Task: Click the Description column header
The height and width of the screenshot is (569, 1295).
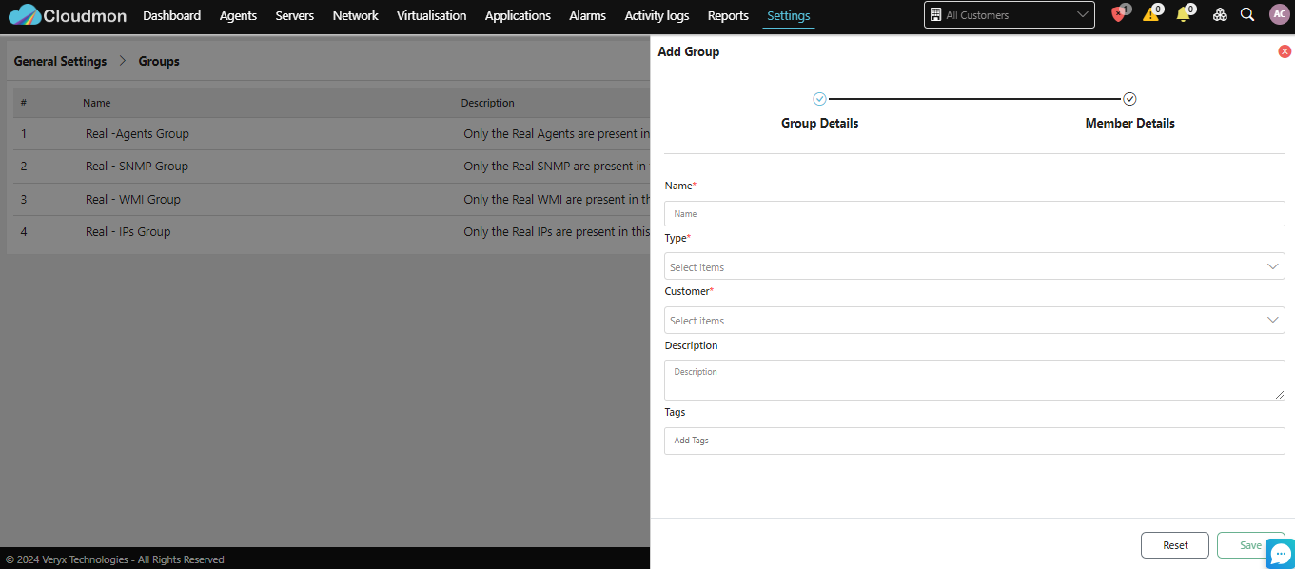Action: pos(487,103)
